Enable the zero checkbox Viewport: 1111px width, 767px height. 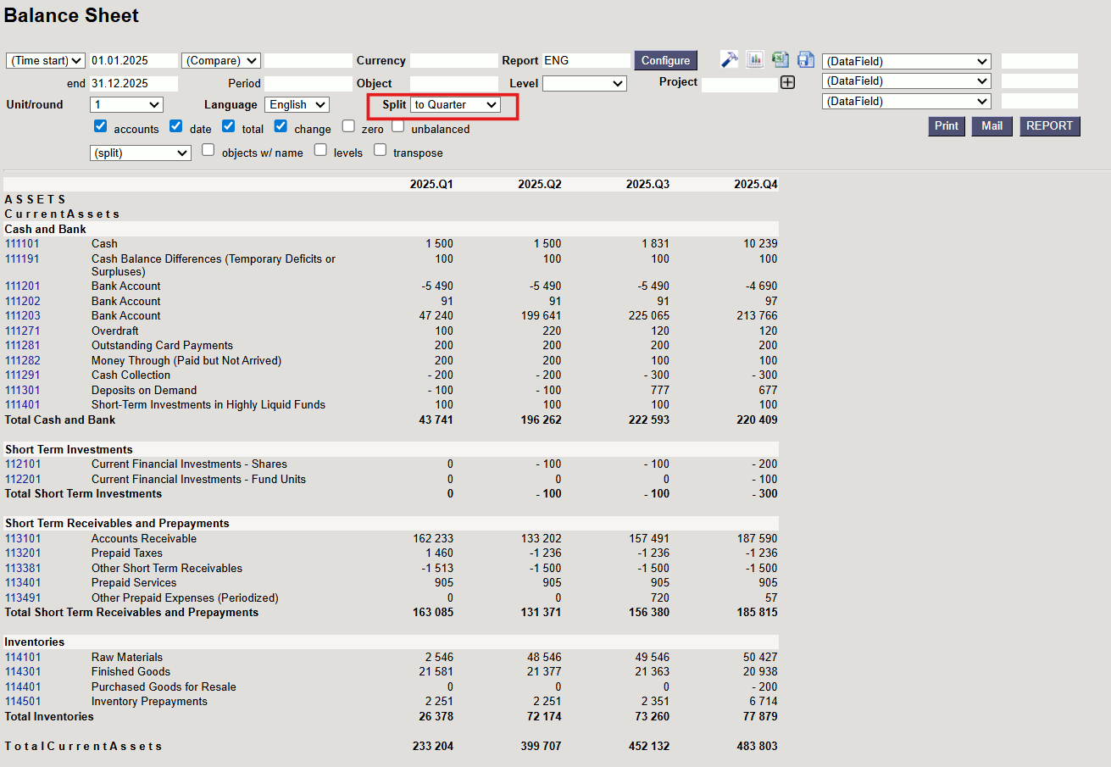(x=348, y=126)
